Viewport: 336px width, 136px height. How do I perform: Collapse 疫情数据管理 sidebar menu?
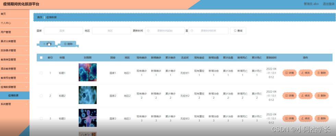(14, 87)
